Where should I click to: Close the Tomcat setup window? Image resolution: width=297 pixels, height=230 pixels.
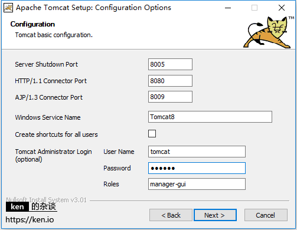282,8
